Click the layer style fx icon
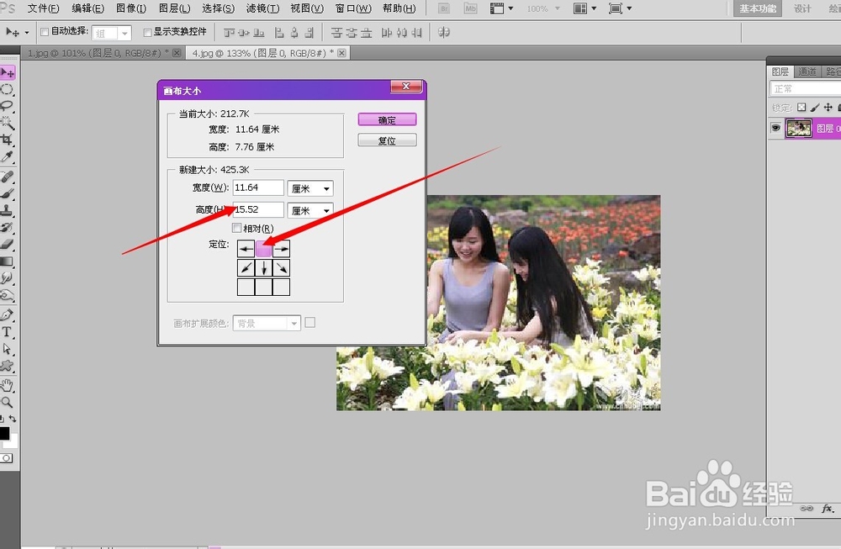This screenshot has width=841, height=549. click(x=827, y=509)
